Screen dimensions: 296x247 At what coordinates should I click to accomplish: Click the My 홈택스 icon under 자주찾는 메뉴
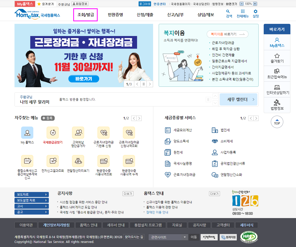click(27, 133)
